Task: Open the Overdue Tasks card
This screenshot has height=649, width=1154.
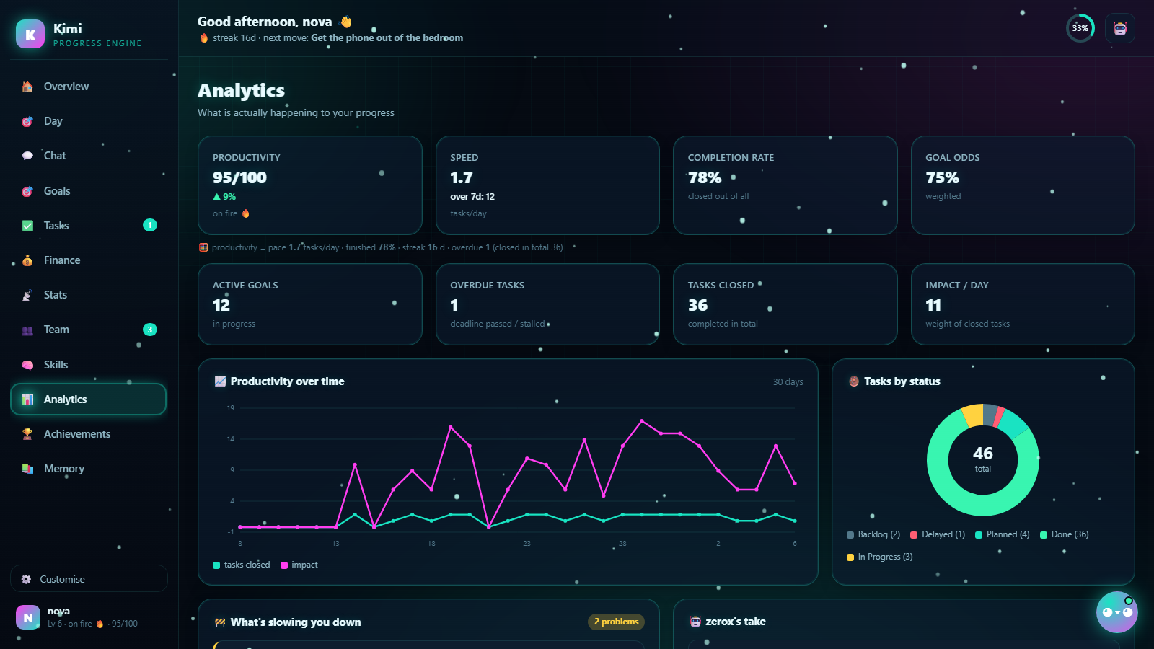Action: [x=547, y=304]
